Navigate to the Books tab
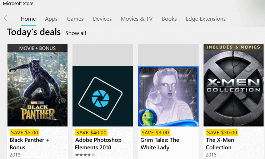The height and width of the screenshot is (159, 265). pos(169,19)
